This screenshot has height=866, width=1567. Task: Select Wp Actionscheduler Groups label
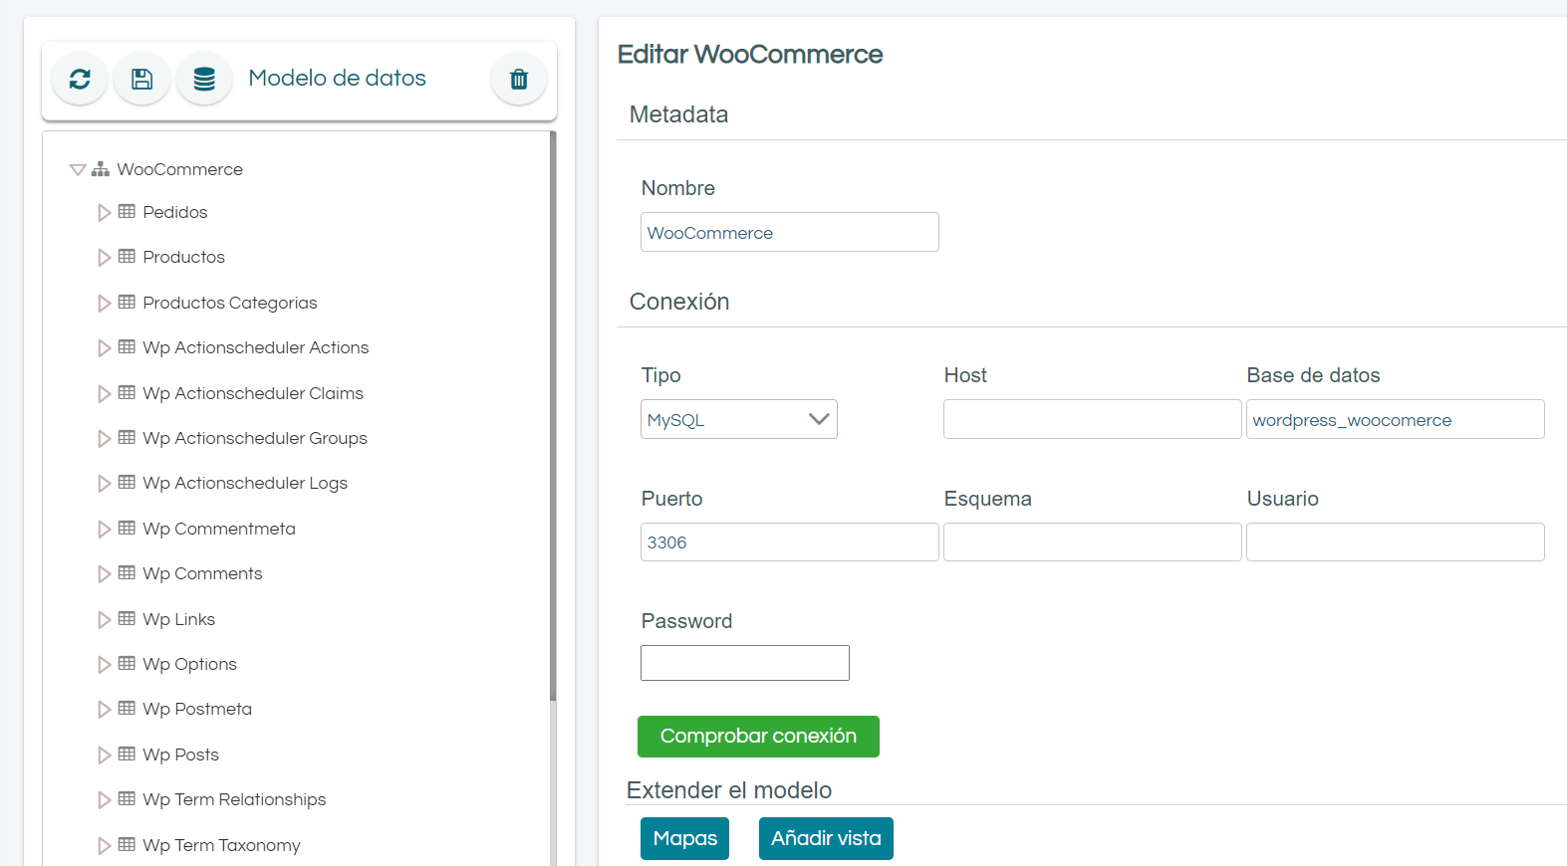tap(255, 438)
